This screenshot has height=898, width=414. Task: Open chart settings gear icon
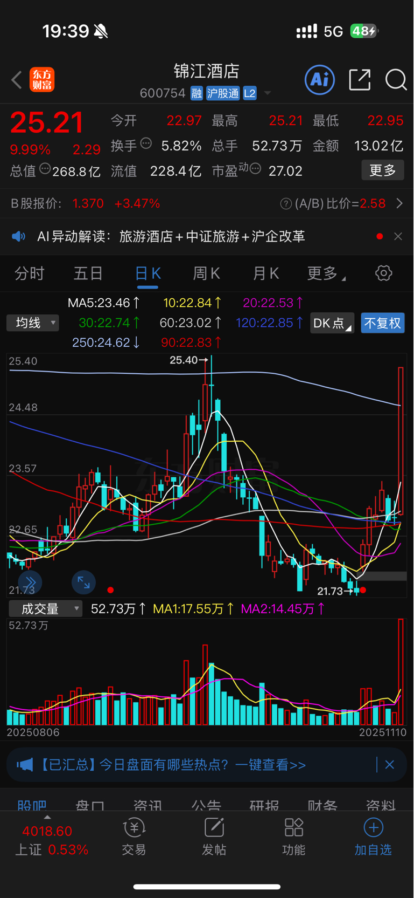pyautogui.click(x=384, y=273)
